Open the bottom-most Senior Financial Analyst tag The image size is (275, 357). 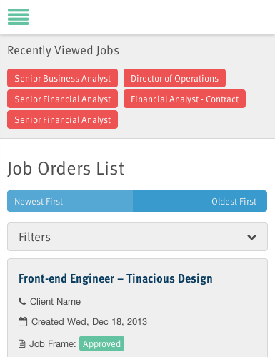point(63,119)
